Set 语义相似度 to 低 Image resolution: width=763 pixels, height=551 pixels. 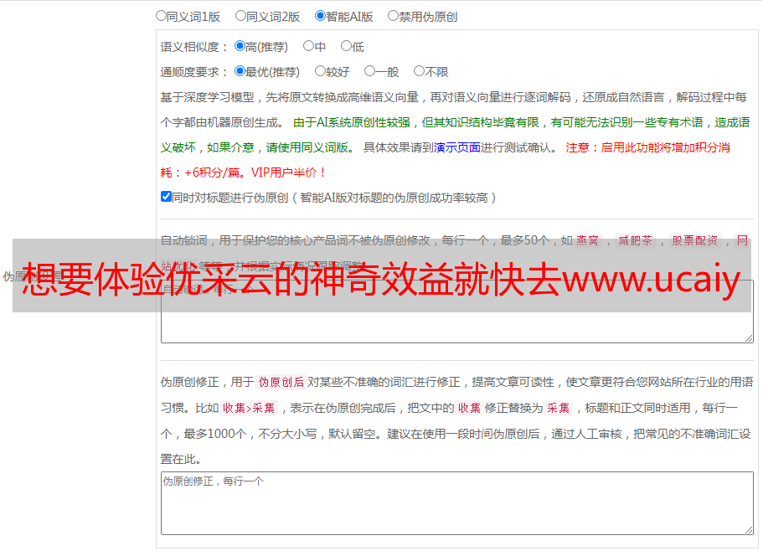346,46
